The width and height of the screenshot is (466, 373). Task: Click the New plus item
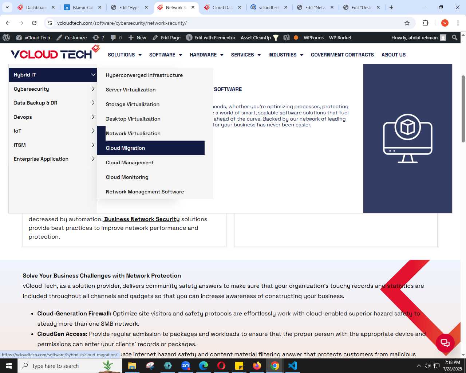[137, 38]
